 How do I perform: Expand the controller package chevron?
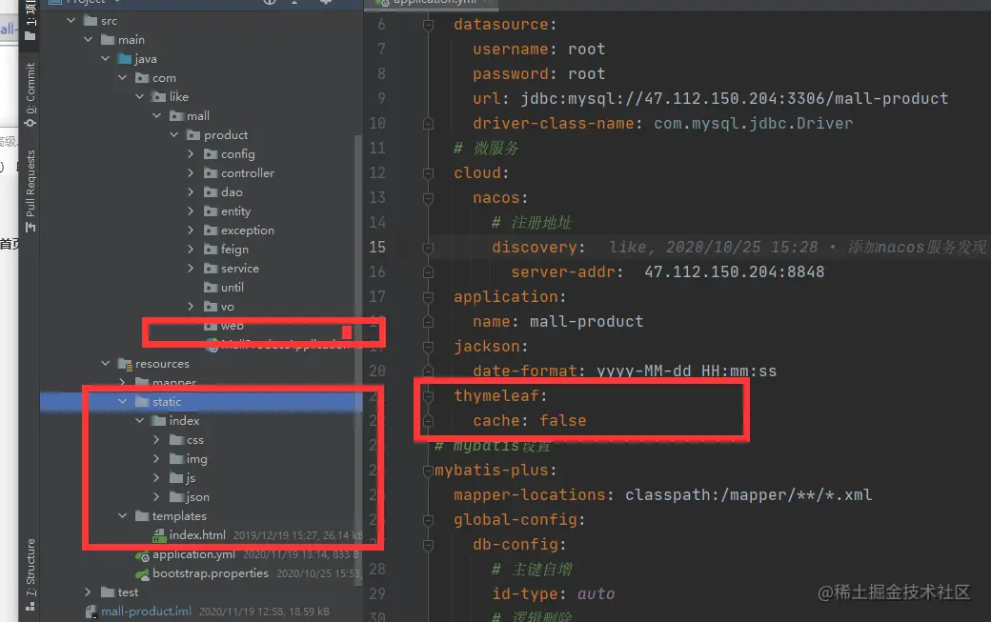[191, 172]
